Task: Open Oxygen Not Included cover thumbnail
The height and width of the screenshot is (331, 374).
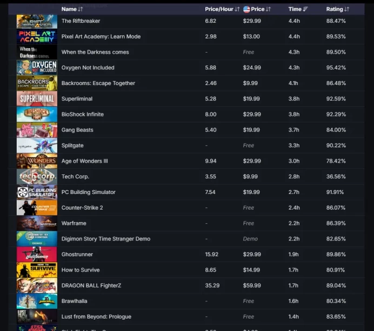Action: (x=37, y=68)
